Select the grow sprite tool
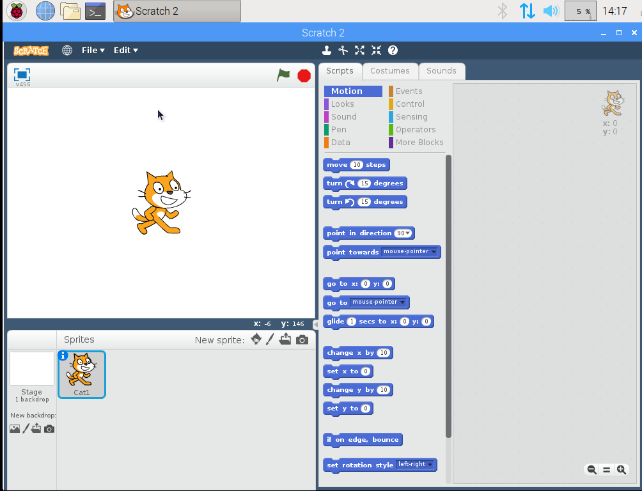 [x=359, y=50]
